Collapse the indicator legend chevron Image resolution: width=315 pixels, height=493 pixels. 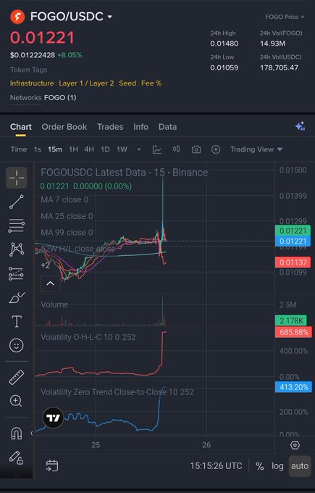click(50, 283)
